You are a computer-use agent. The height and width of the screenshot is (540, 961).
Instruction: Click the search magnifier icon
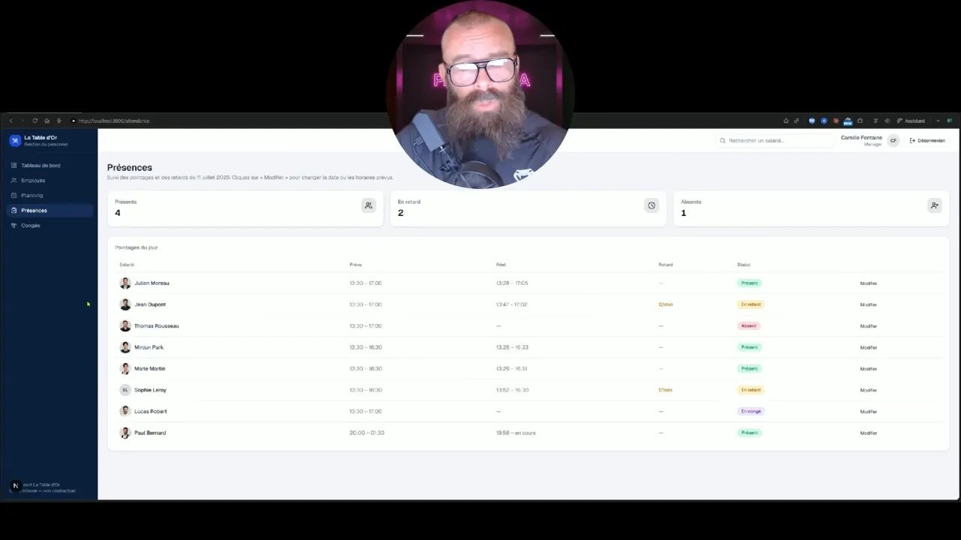[x=723, y=140]
